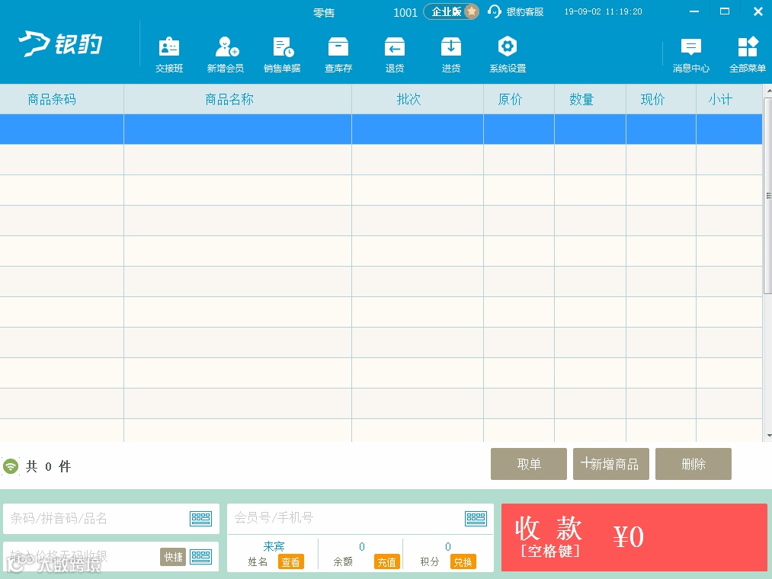Close the application window
772x579 pixels.
point(758,11)
